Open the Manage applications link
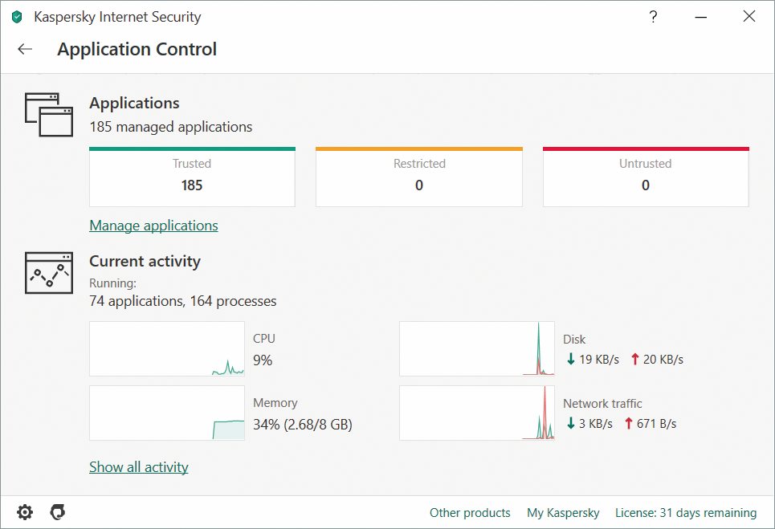The height and width of the screenshot is (529, 775). click(x=153, y=226)
